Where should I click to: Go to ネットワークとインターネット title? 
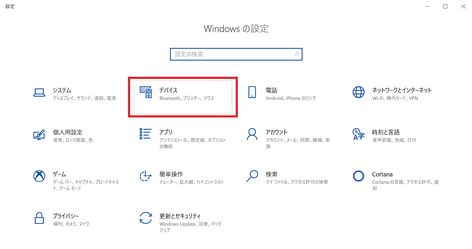coord(402,90)
